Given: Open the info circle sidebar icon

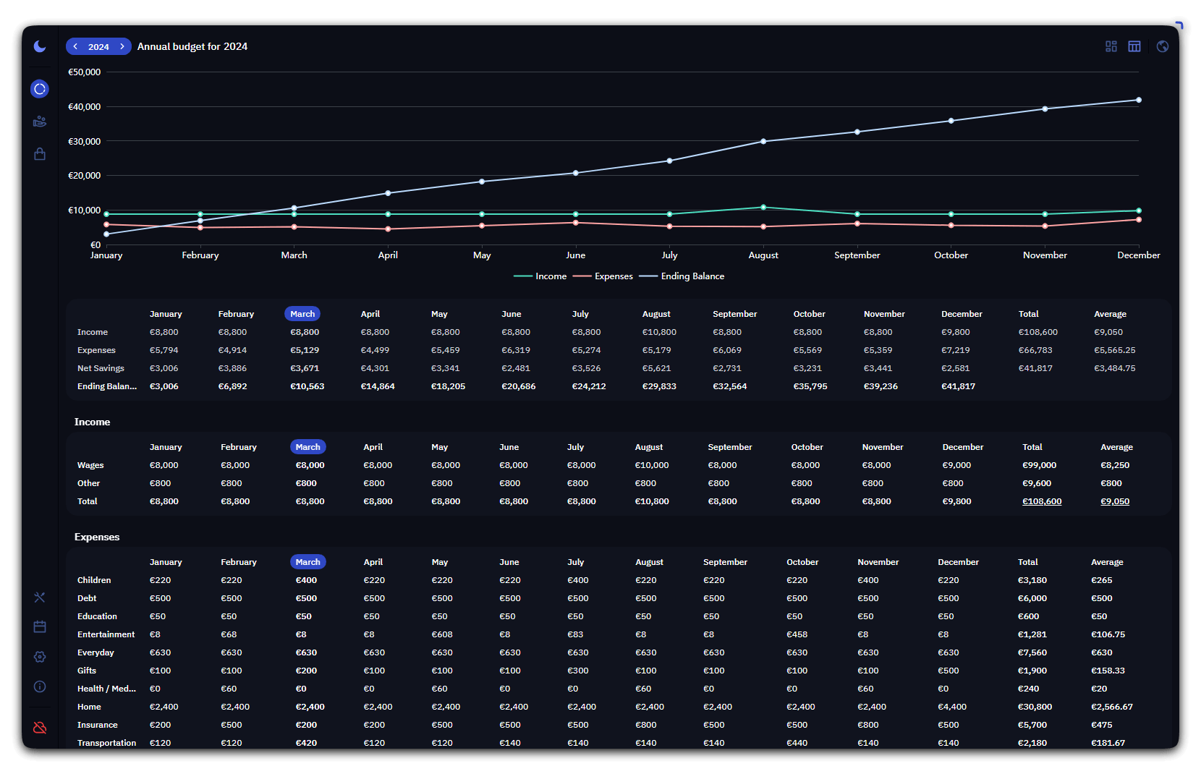Looking at the screenshot, I should pos(40,686).
